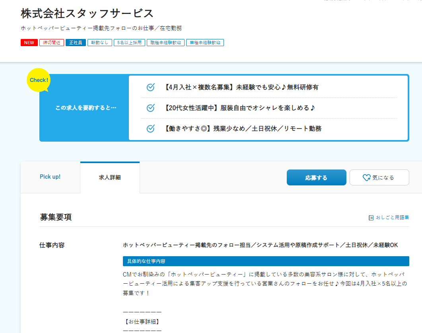
Task: Click the 具体的な仕事内容 blue header bar
Action: coord(266,261)
